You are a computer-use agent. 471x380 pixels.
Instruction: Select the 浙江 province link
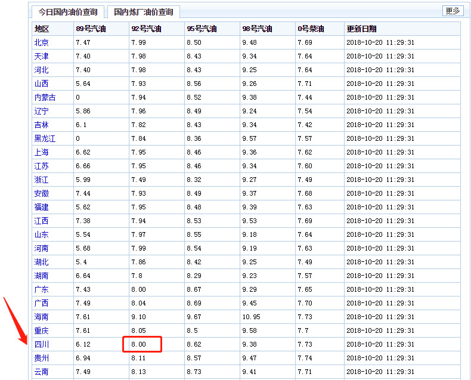(42, 180)
